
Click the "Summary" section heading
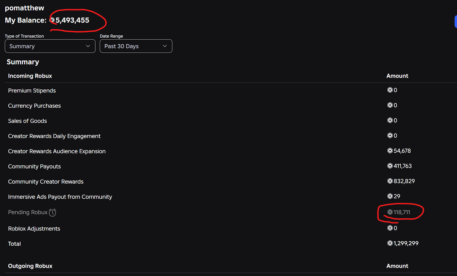[23, 62]
